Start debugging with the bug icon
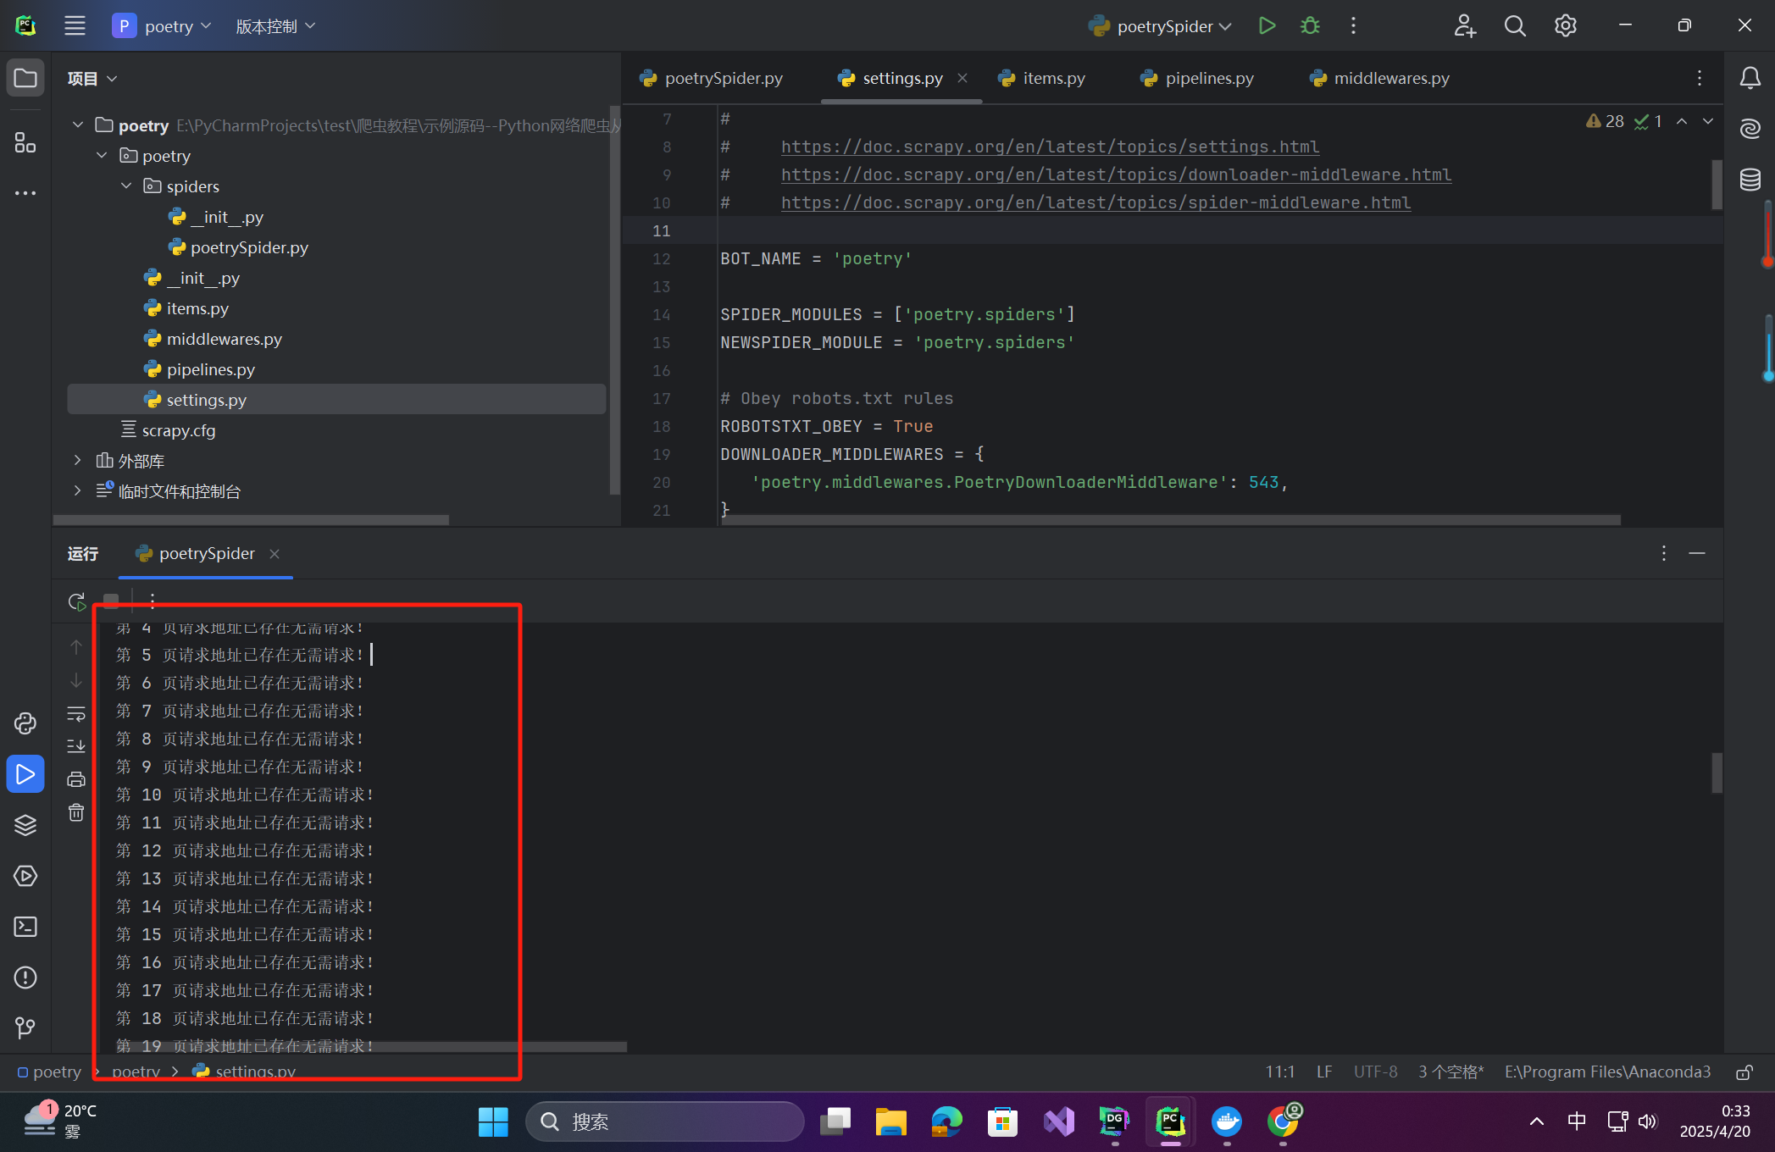This screenshot has width=1775, height=1152. (1310, 25)
